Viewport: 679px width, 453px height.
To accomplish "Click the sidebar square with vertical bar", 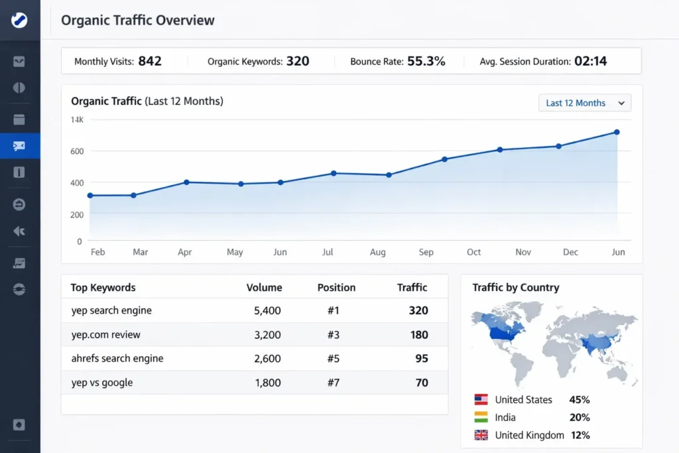I will tap(19, 172).
